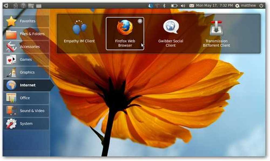This screenshot has height=161, width=270.
Task: Select the Accessories category
Action: coord(26,47)
